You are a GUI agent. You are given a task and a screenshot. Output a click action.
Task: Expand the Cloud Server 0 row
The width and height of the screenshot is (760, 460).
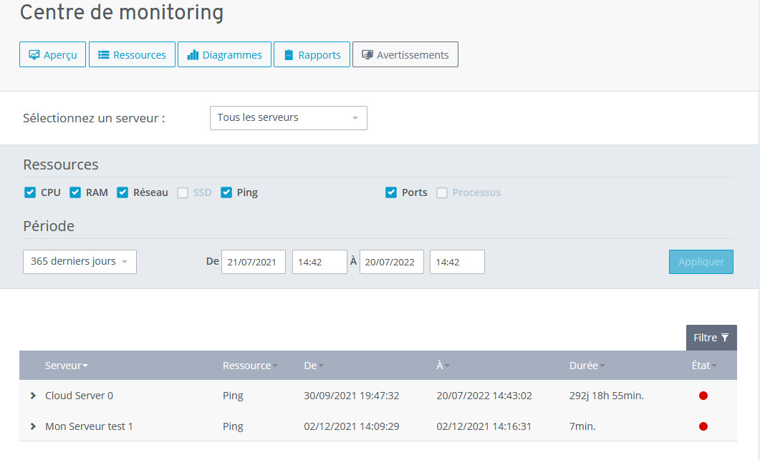click(33, 396)
